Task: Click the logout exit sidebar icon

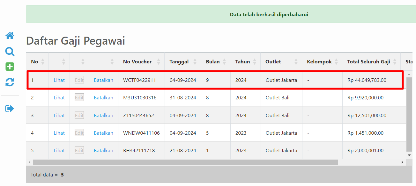Action: (x=10, y=109)
